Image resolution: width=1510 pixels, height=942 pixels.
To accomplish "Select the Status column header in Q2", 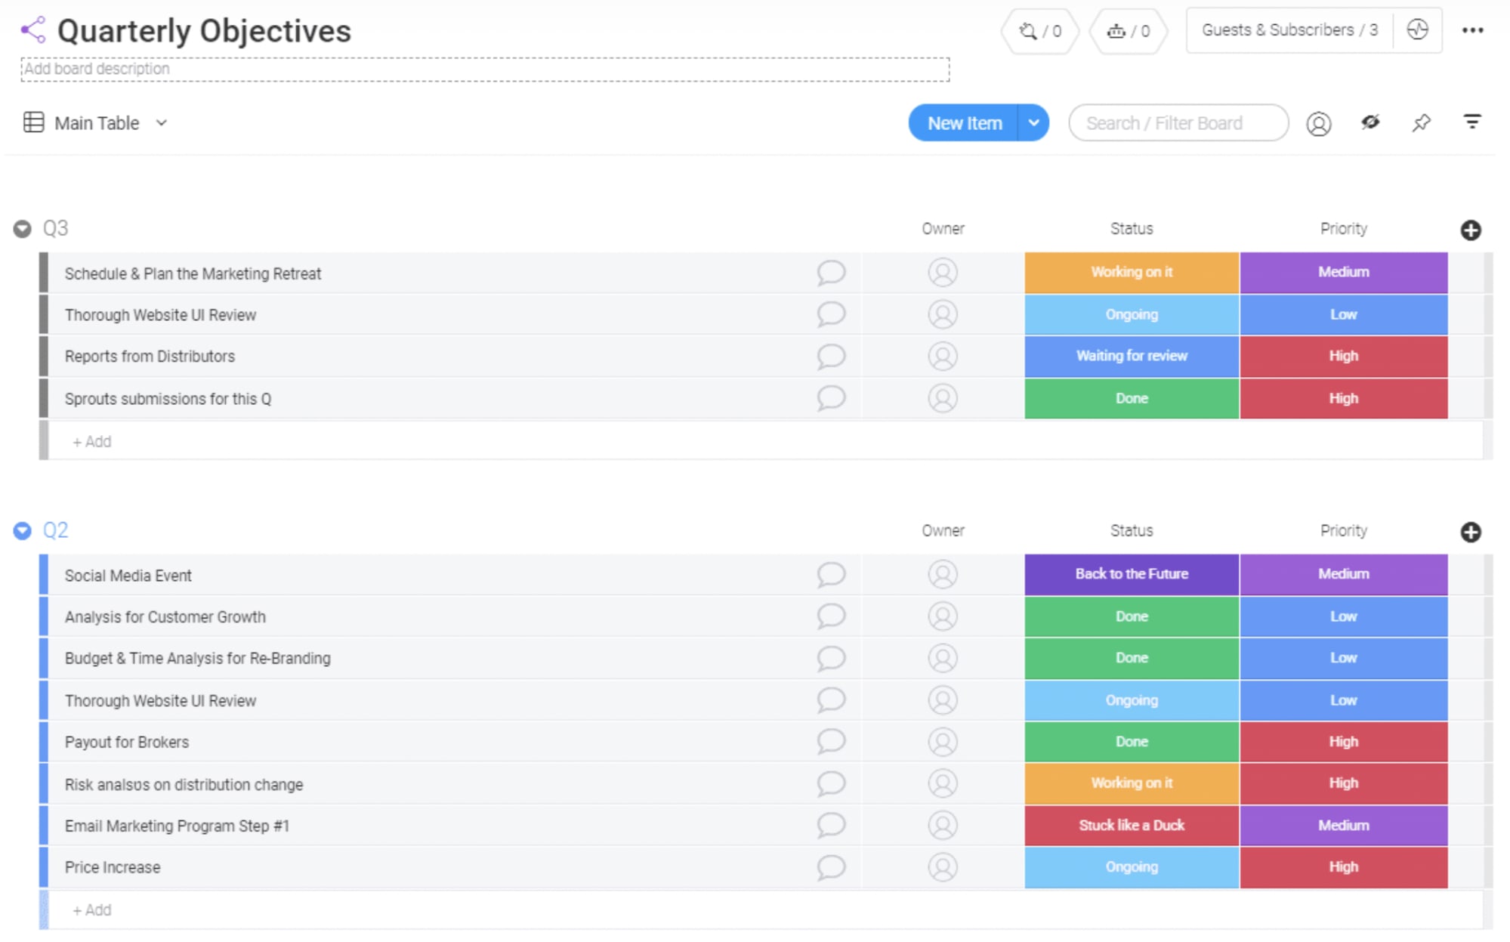I will point(1132,531).
